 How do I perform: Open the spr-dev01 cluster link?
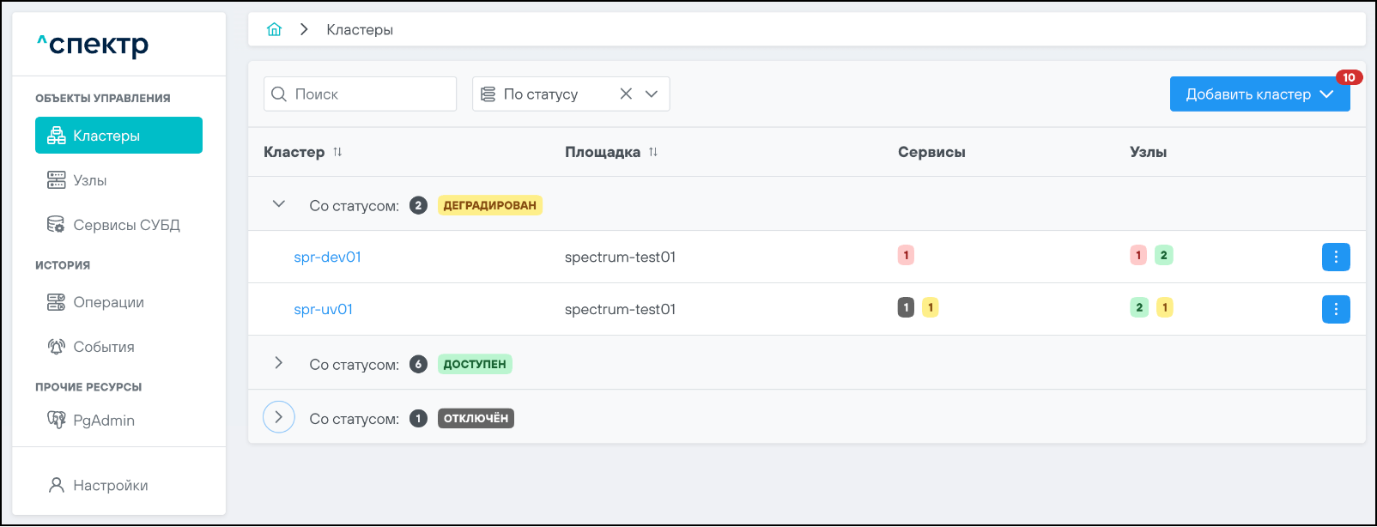point(327,257)
